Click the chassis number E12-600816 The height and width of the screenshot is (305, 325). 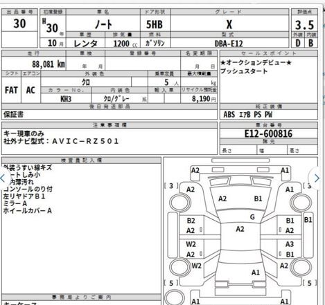[x=268, y=133]
